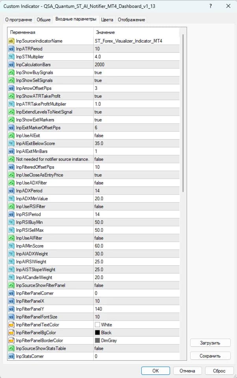237x378 pixels.
Task: Click the integer icon beside InpExitMarkerOffsetPips
Action: (11, 128)
